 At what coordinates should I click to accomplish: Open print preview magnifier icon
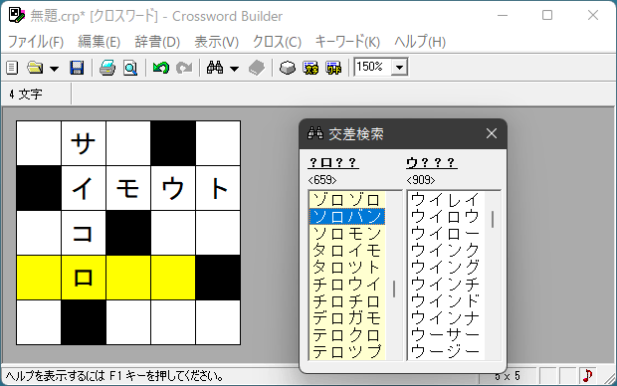click(x=130, y=68)
